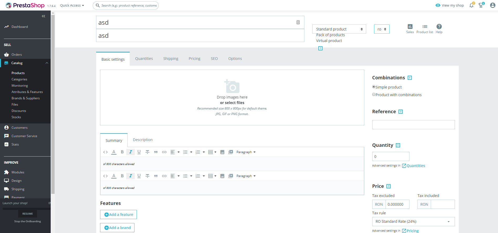Toggle Bold in the second editor toolbar
The height and width of the screenshot is (233, 498).
tap(122, 176)
